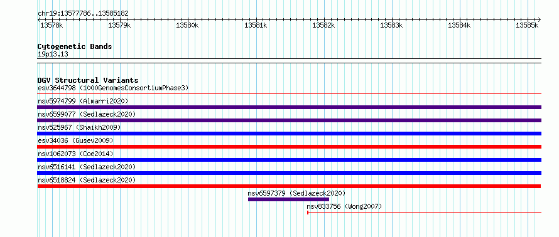Click the nsv525967 blue variant bar

click(x=289, y=134)
